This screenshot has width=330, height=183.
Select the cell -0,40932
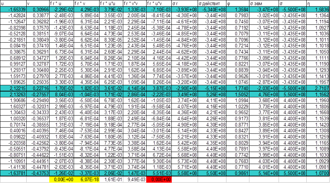click(x=38, y=137)
